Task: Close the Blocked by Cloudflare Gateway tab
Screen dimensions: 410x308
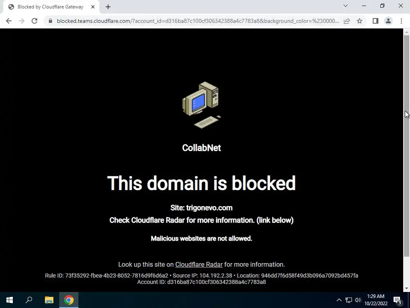Action: point(93,7)
